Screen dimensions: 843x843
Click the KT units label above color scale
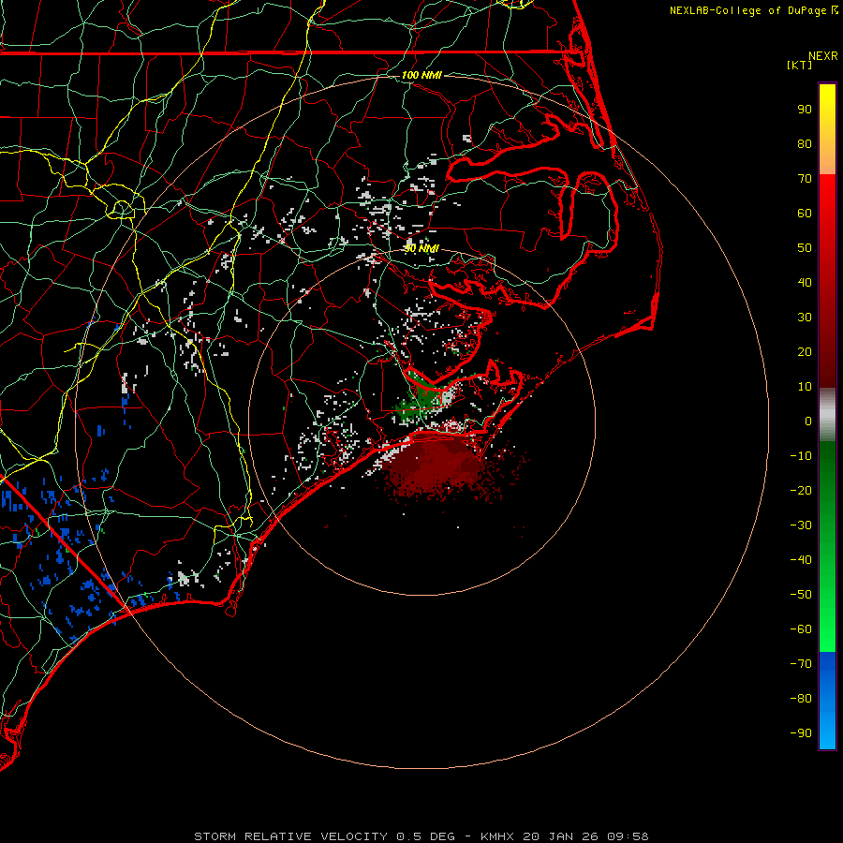800,65
